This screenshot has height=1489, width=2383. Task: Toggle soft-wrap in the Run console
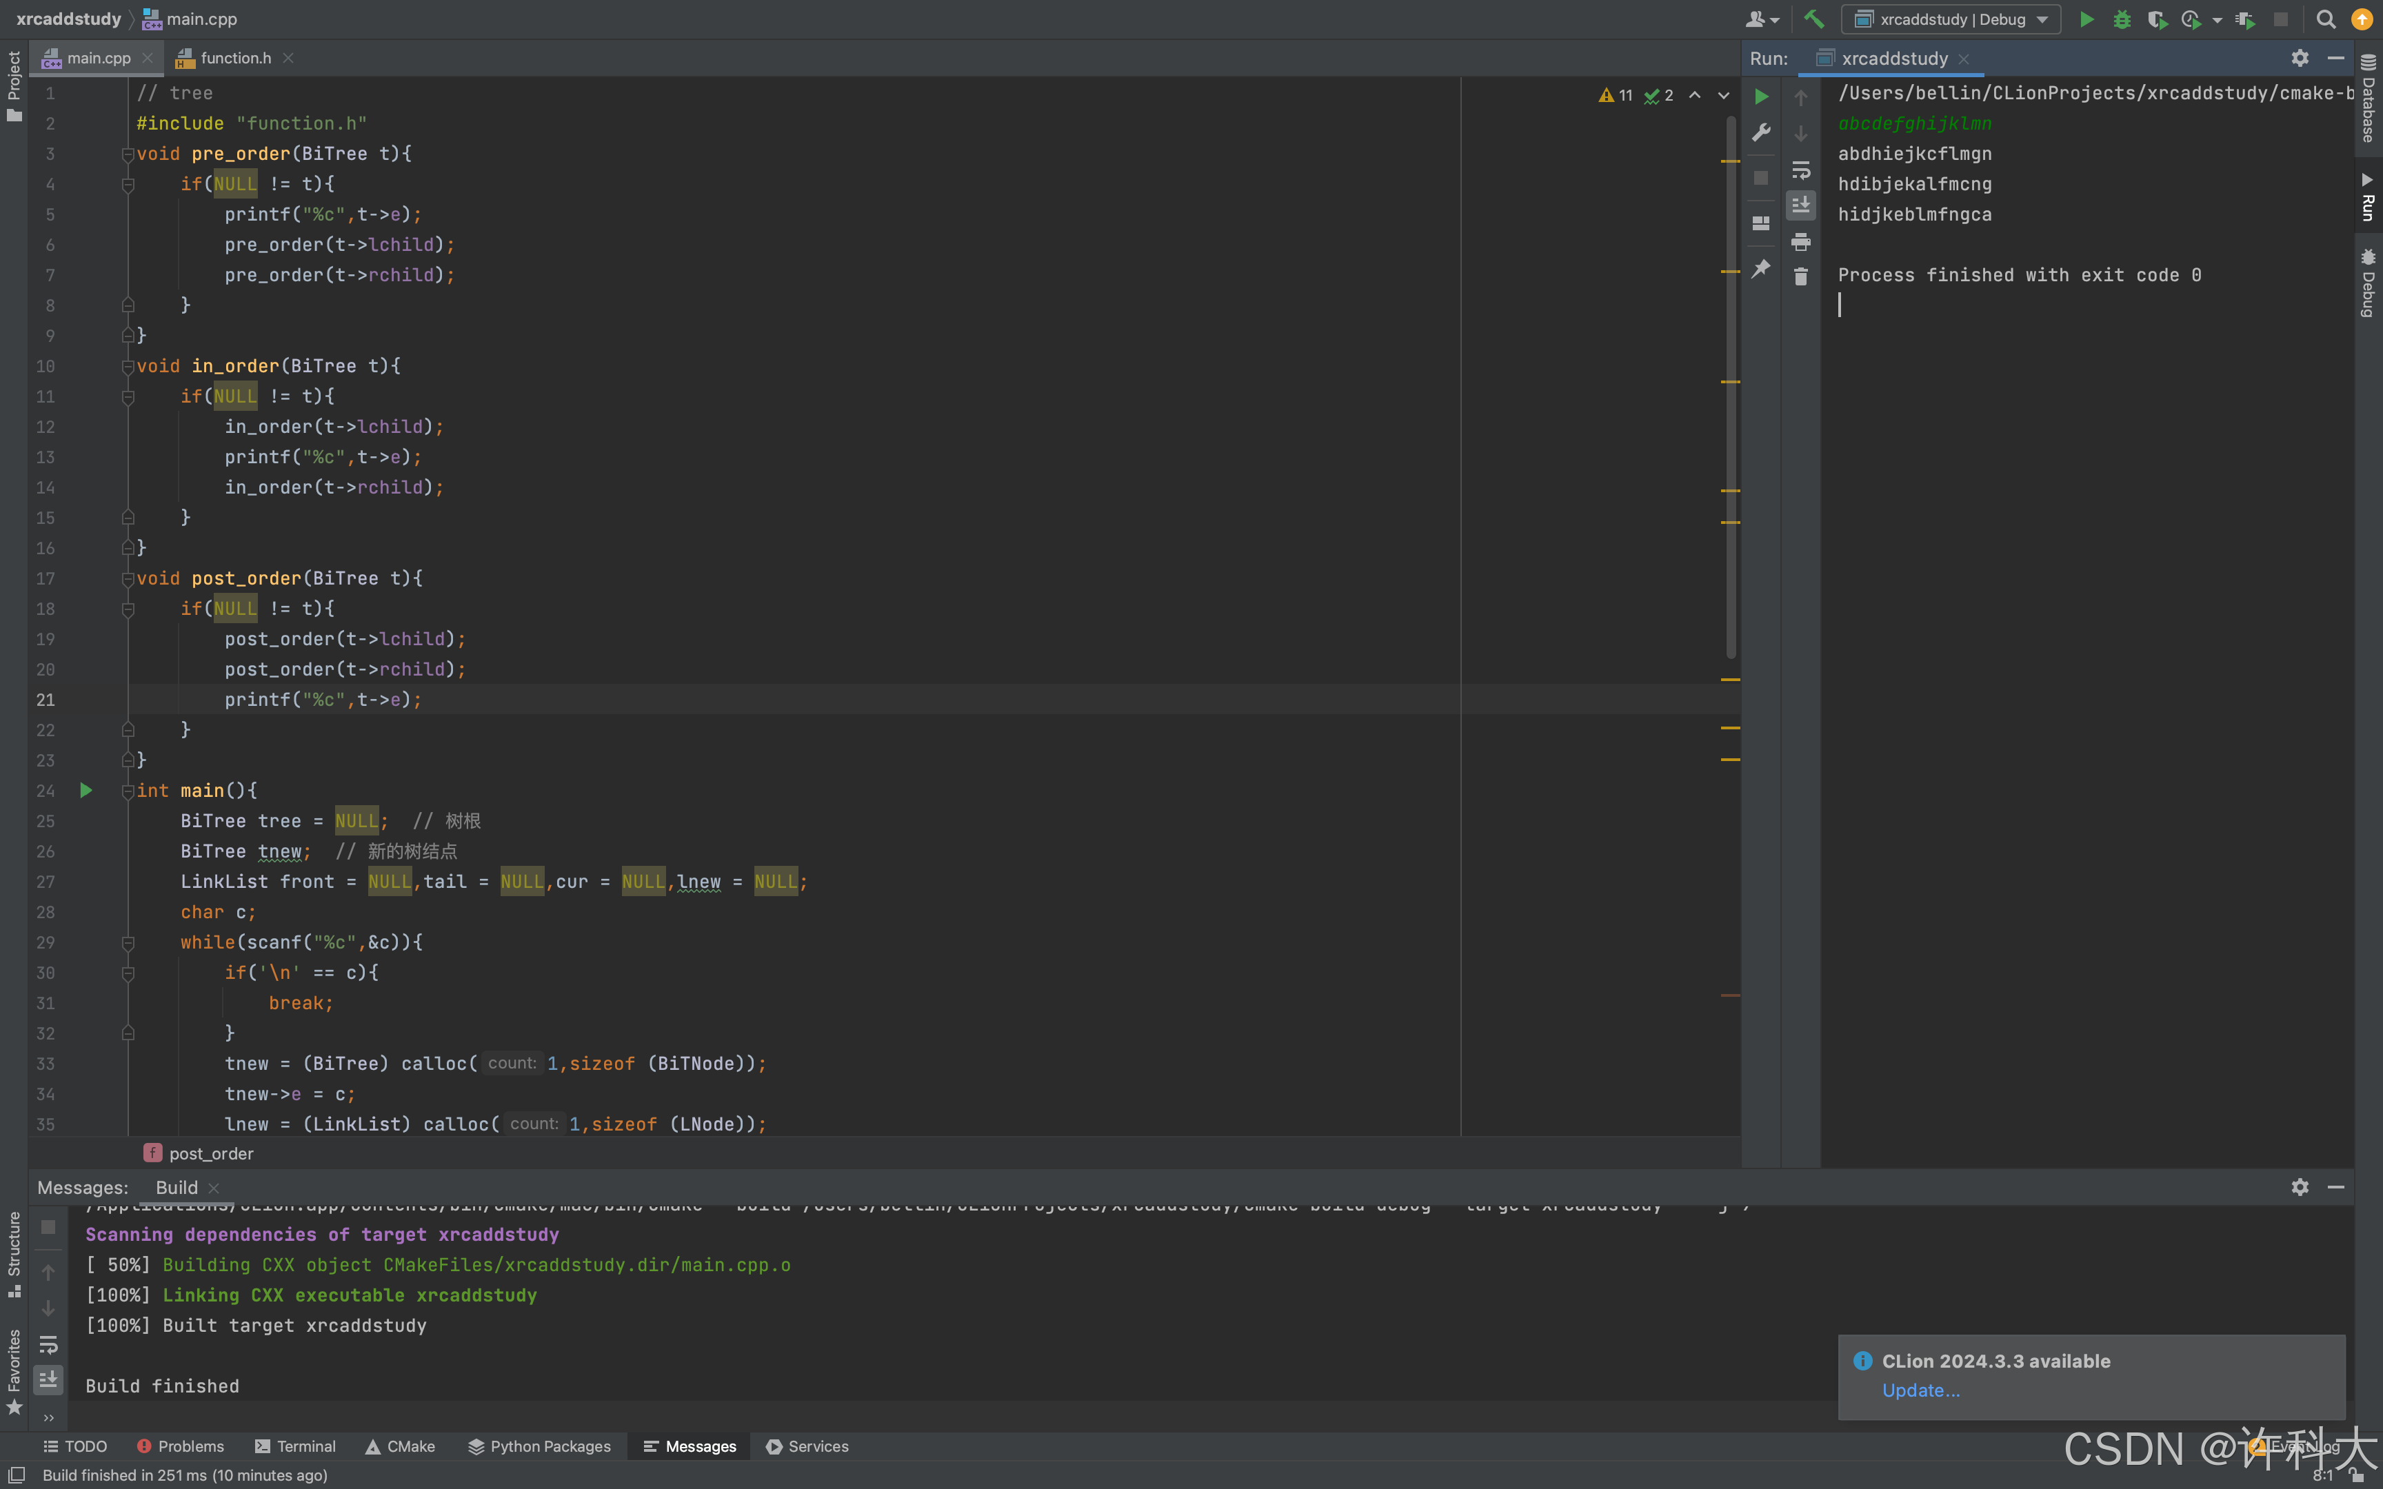coord(1800,170)
